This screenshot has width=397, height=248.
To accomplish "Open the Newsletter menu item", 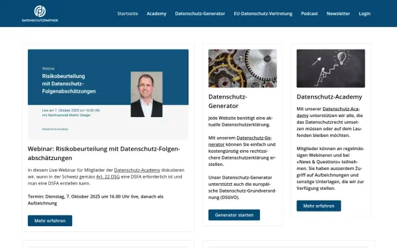I will click(x=338, y=14).
